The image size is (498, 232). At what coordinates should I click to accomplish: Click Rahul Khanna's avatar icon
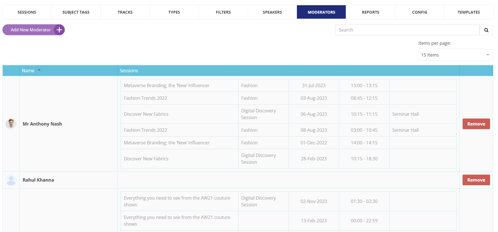[11, 180]
